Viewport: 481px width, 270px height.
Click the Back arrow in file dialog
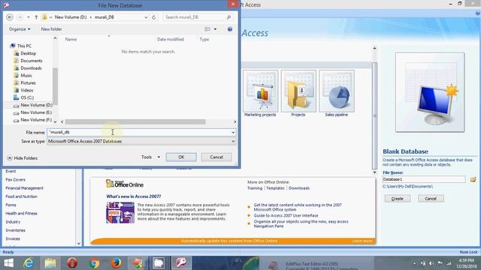(x=10, y=17)
